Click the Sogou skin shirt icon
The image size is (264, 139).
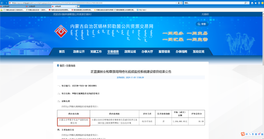point(259,134)
